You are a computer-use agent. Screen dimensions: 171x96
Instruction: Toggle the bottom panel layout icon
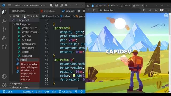(56, 5)
